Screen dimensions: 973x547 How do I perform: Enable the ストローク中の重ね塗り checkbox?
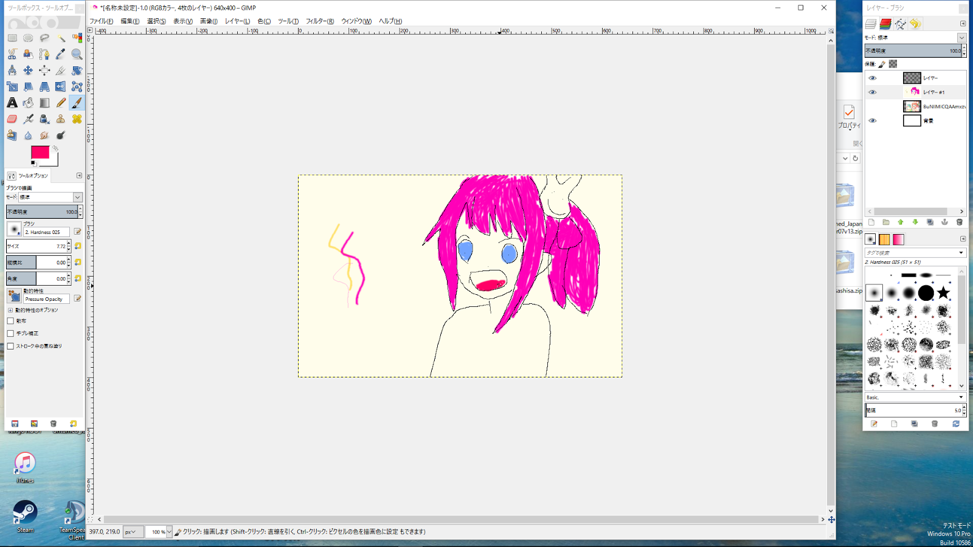coord(10,346)
